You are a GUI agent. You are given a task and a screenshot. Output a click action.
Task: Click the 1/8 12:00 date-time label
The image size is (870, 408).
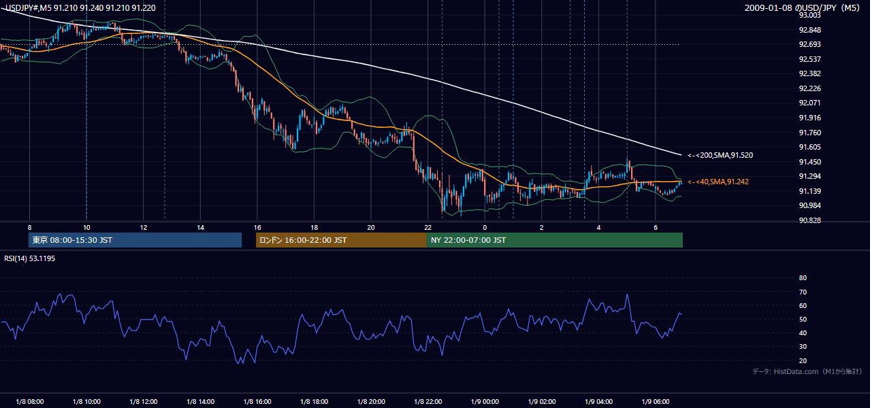tap(144, 402)
